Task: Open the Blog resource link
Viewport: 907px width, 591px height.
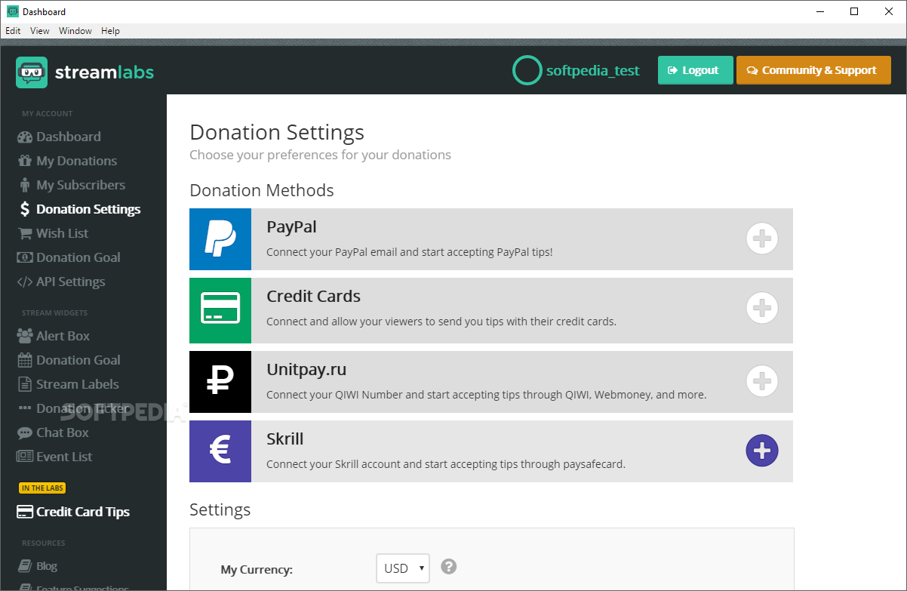Action: (x=37, y=566)
